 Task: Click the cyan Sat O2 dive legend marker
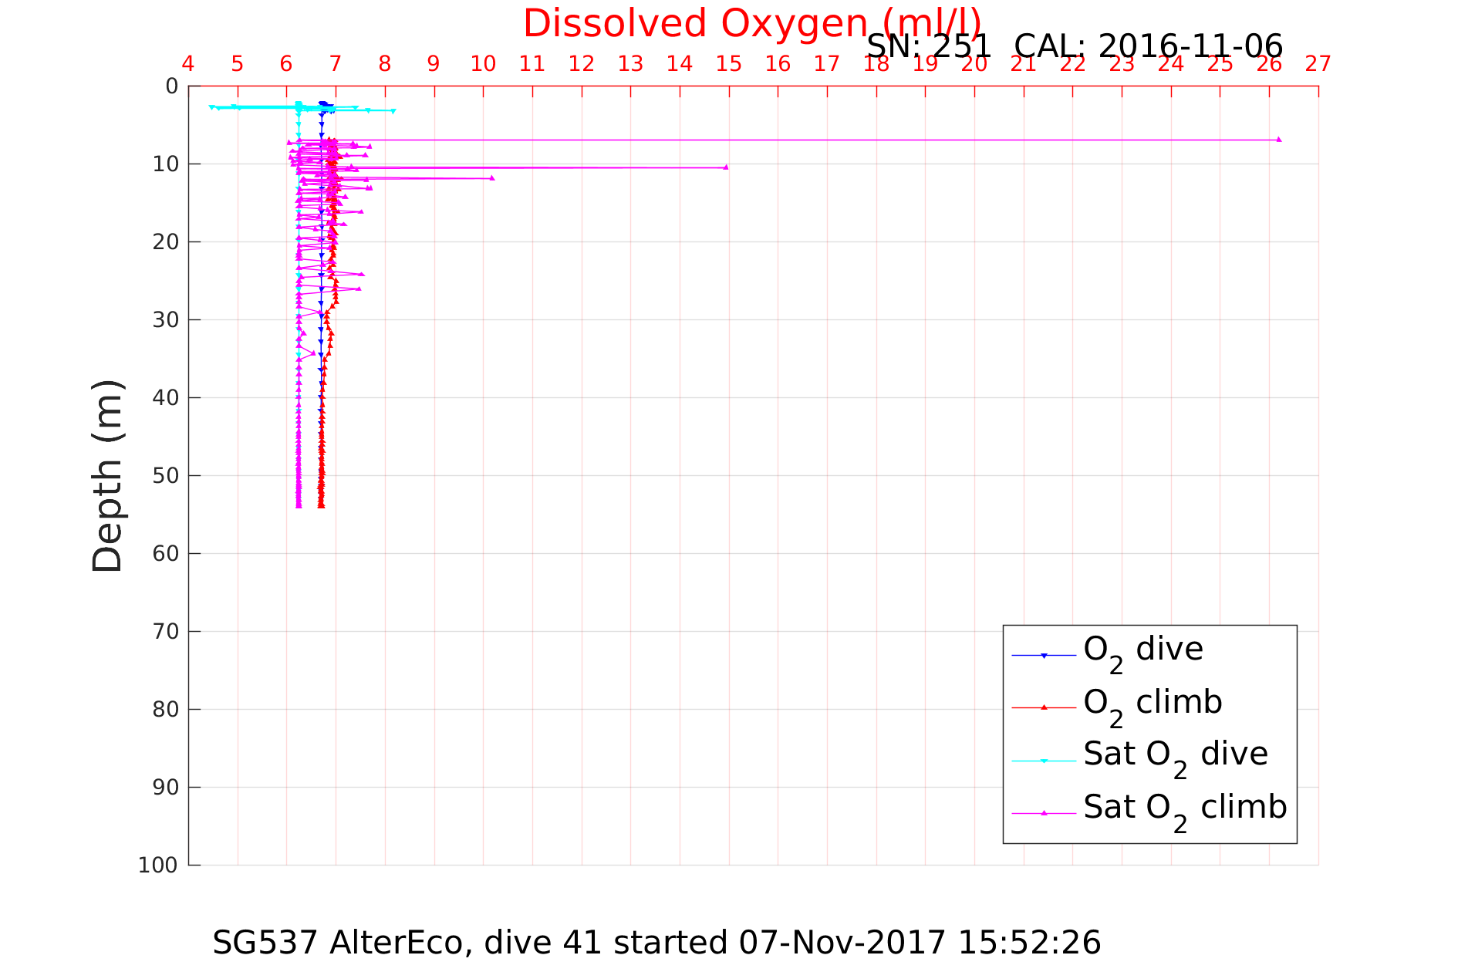pyautogui.click(x=1044, y=761)
